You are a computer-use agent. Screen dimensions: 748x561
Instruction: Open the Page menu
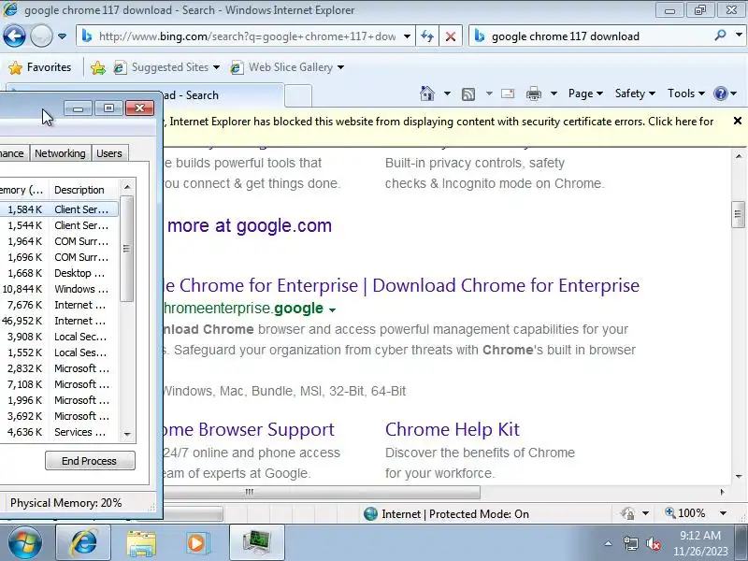click(585, 93)
